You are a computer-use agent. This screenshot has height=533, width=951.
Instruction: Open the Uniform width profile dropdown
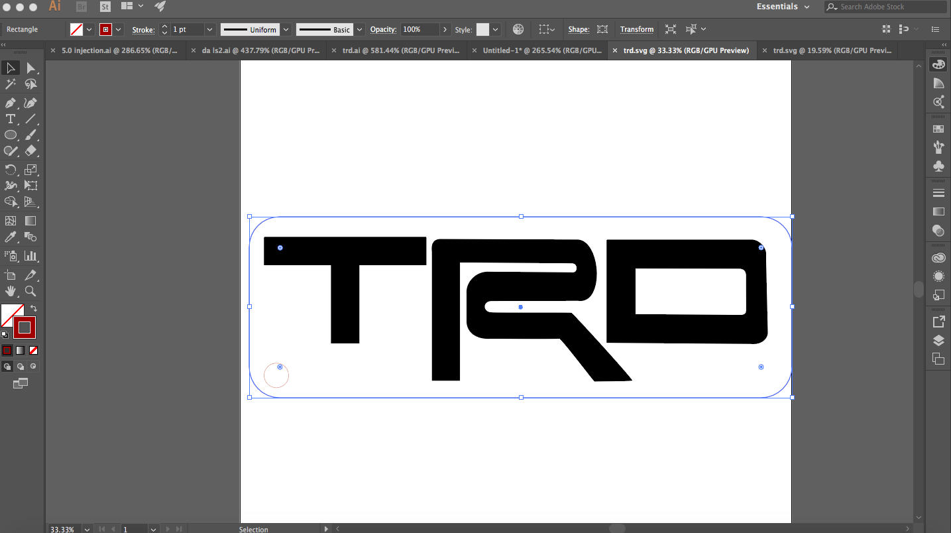coord(286,29)
